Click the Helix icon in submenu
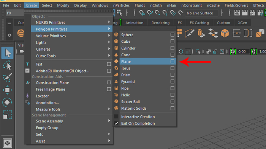Image resolution: width=266 pixels, height=149 pixels. point(116,95)
